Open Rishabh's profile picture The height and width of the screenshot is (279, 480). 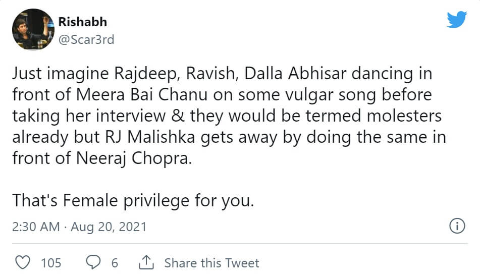pyautogui.click(x=33, y=29)
